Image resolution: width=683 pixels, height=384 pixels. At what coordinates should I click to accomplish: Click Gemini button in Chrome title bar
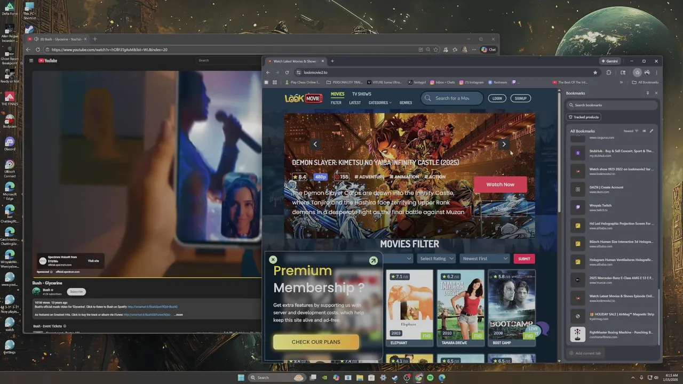click(x=609, y=61)
